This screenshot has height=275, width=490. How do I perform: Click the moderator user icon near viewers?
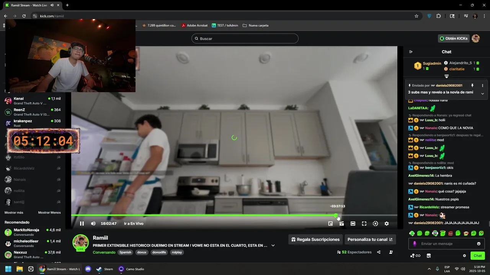click(391, 252)
